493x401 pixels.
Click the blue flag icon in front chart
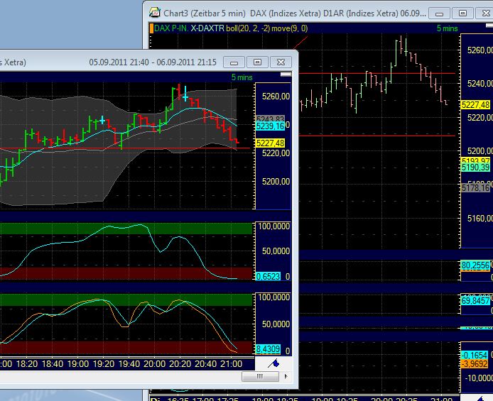273,363
